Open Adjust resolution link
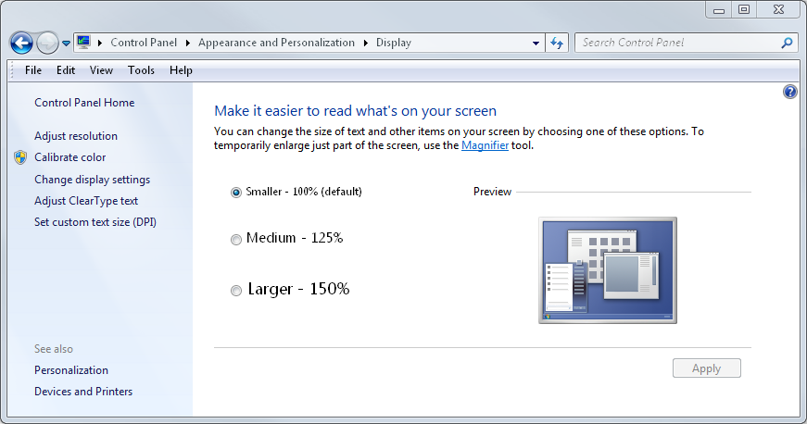Viewport: 807px width, 424px height. (x=76, y=136)
